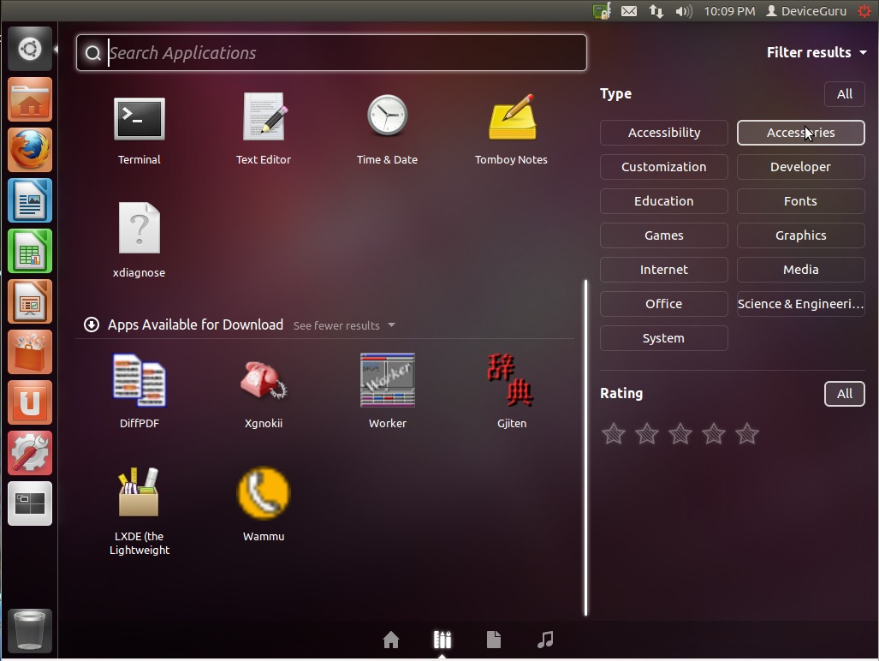Toggle the Developer type filter
The width and height of the screenshot is (879, 661).
click(x=800, y=167)
